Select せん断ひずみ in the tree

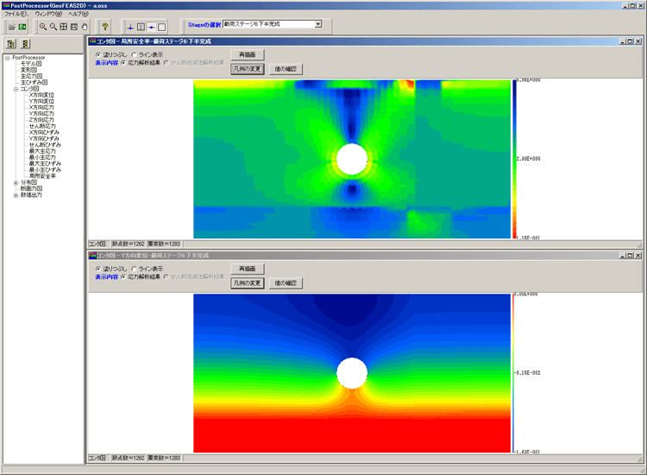pyautogui.click(x=45, y=145)
